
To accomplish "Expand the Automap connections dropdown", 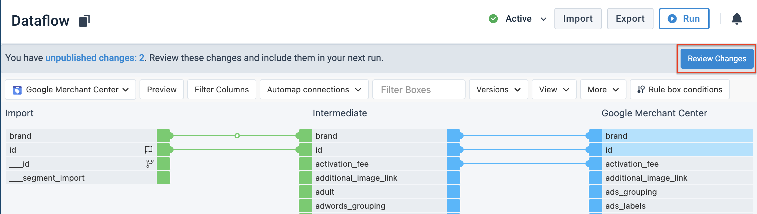I will click(x=314, y=89).
